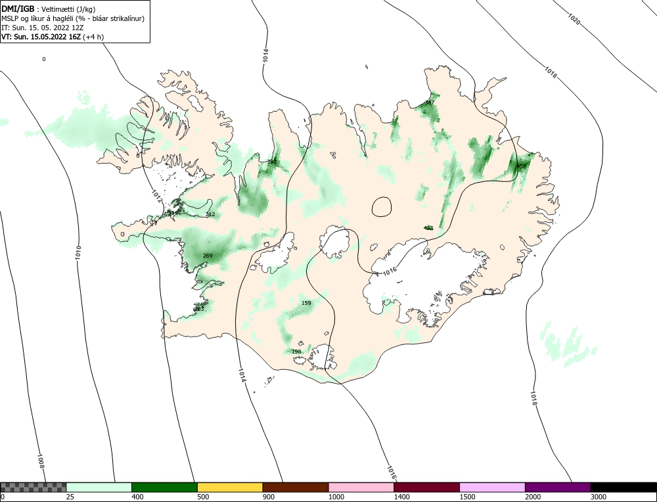Click the '1016' isobar label beside the large glacier

coord(390,271)
